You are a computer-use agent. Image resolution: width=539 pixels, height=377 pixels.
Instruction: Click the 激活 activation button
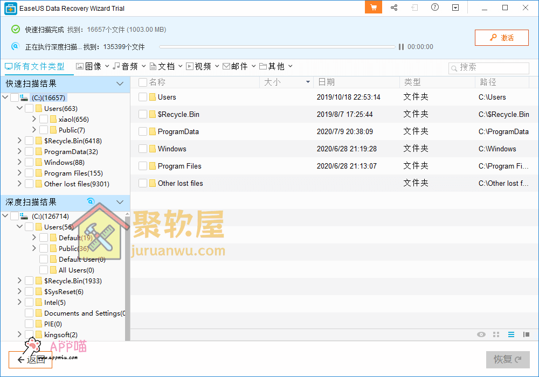pos(501,38)
